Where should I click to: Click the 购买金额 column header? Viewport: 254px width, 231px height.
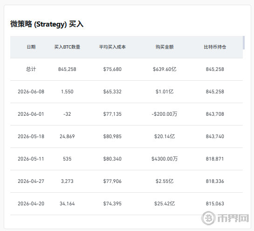(x=165, y=47)
